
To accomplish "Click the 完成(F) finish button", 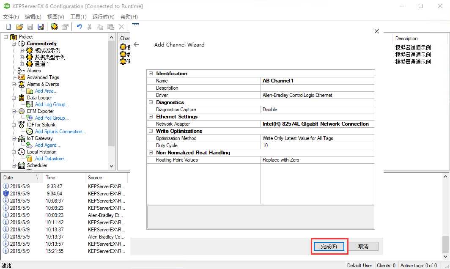I will [329, 246].
